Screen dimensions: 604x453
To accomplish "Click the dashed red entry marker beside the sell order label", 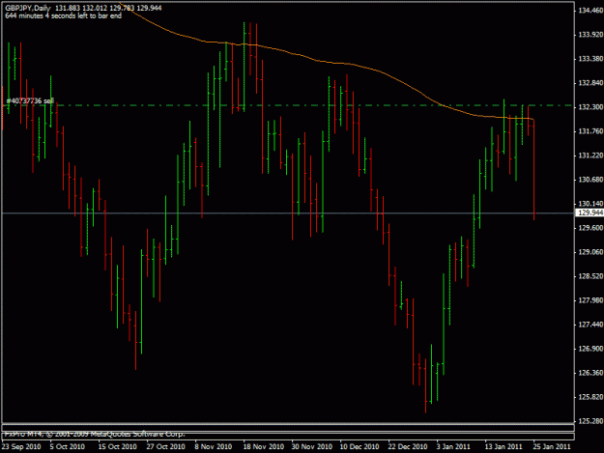I will [2, 108].
